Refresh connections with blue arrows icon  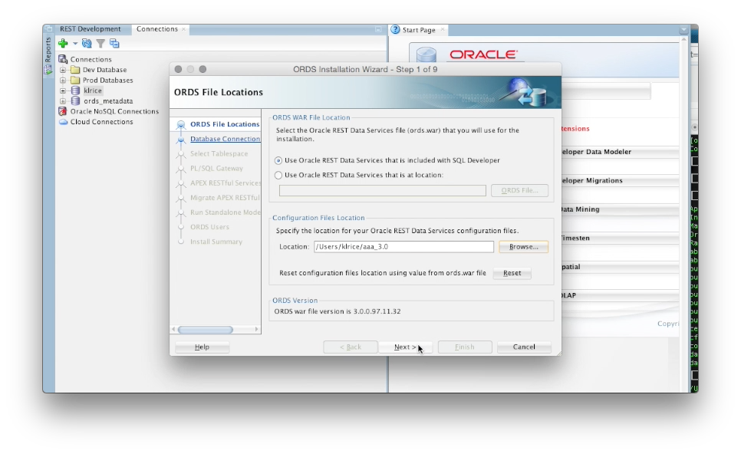point(87,44)
